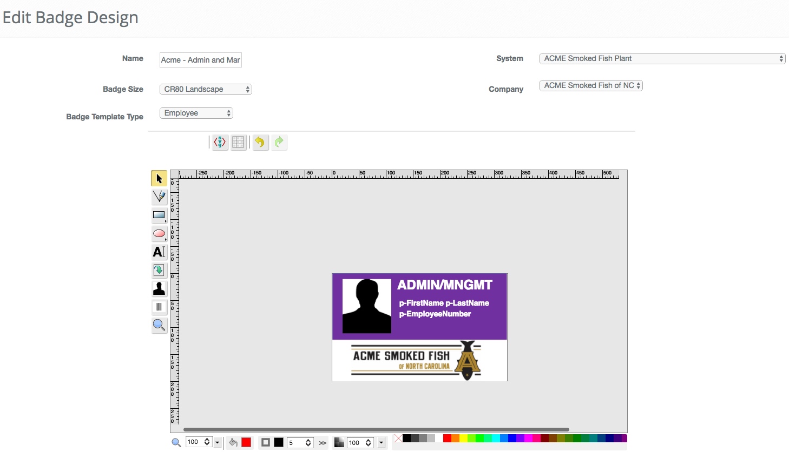
Task: Select the arrow Select tool
Action: [159, 178]
